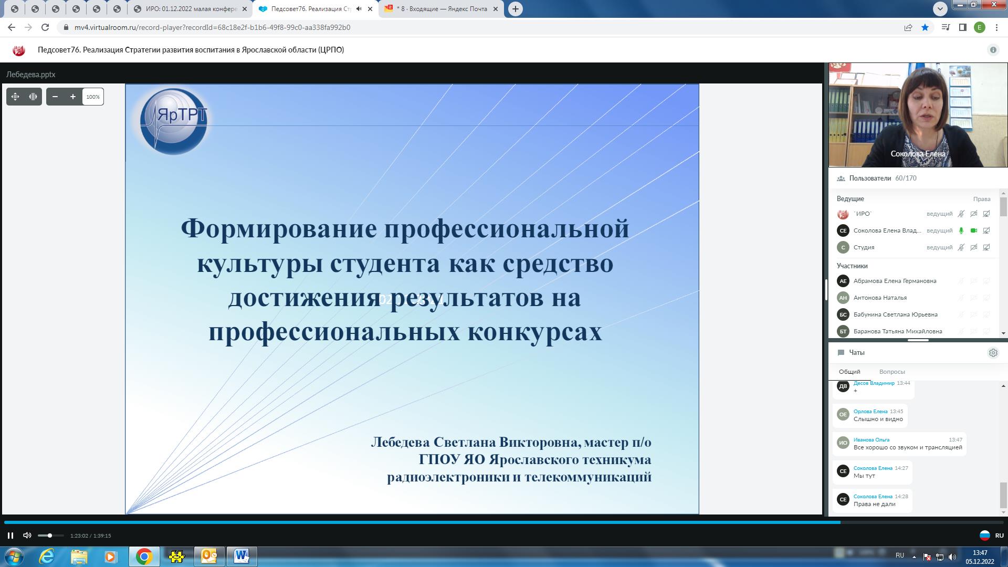
Task: Click Орлова Елена name in chat
Action: [x=870, y=412]
